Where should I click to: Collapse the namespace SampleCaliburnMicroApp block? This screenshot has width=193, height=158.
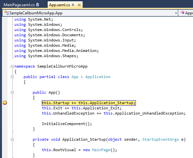(x=12, y=67)
